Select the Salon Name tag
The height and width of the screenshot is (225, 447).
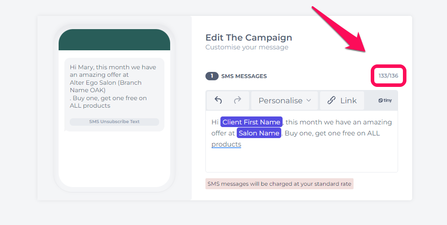(259, 133)
